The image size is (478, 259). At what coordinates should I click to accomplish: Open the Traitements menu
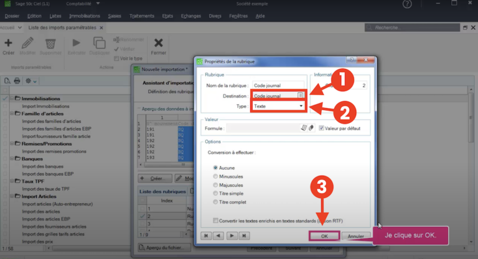(x=142, y=16)
